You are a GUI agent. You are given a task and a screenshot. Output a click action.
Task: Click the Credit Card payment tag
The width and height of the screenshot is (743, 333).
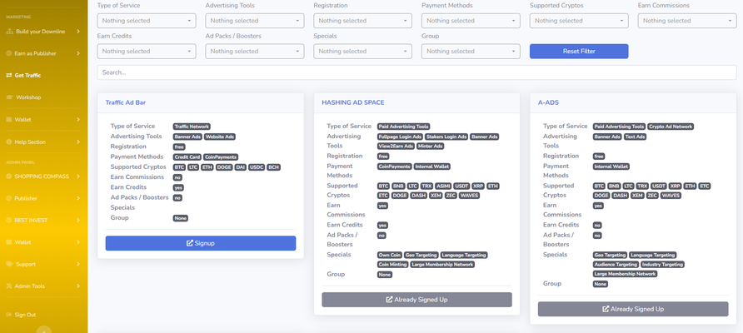point(187,157)
